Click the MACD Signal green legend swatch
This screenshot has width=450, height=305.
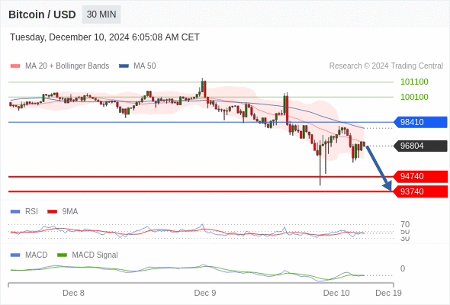pyautogui.click(x=62, y=255)
